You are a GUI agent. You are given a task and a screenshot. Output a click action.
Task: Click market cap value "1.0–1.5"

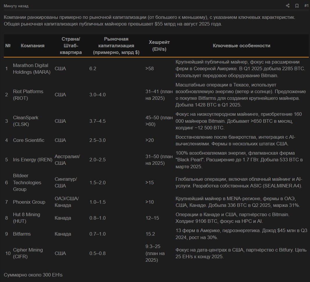pos(97,202)
